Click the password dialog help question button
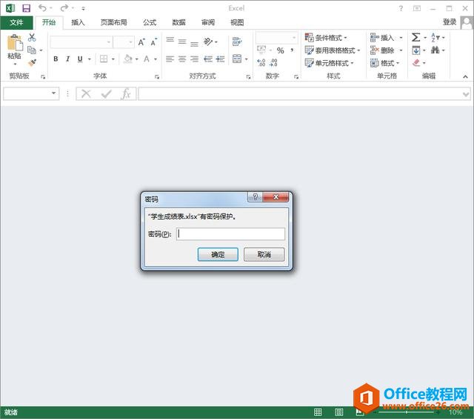Viewport: 474px width, 419px height. pyautogui.click(x=255, y=197)
